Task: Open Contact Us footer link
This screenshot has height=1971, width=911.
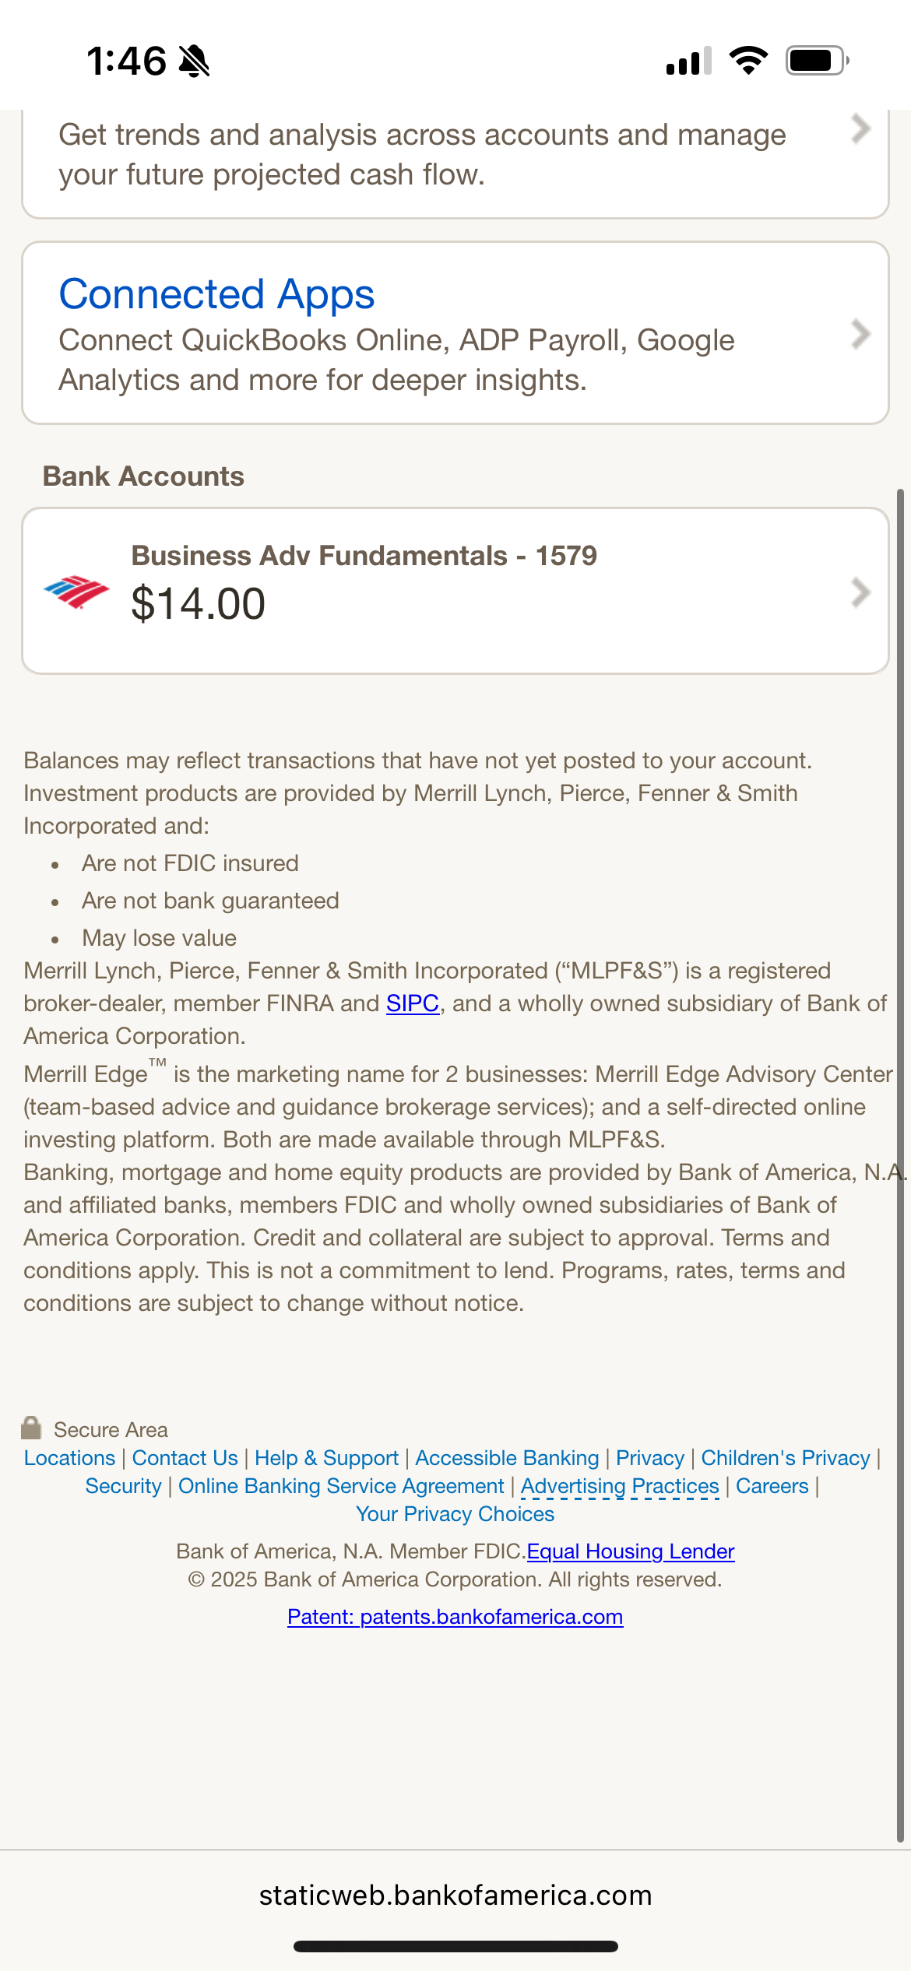Action: [x=185, y=1458]
